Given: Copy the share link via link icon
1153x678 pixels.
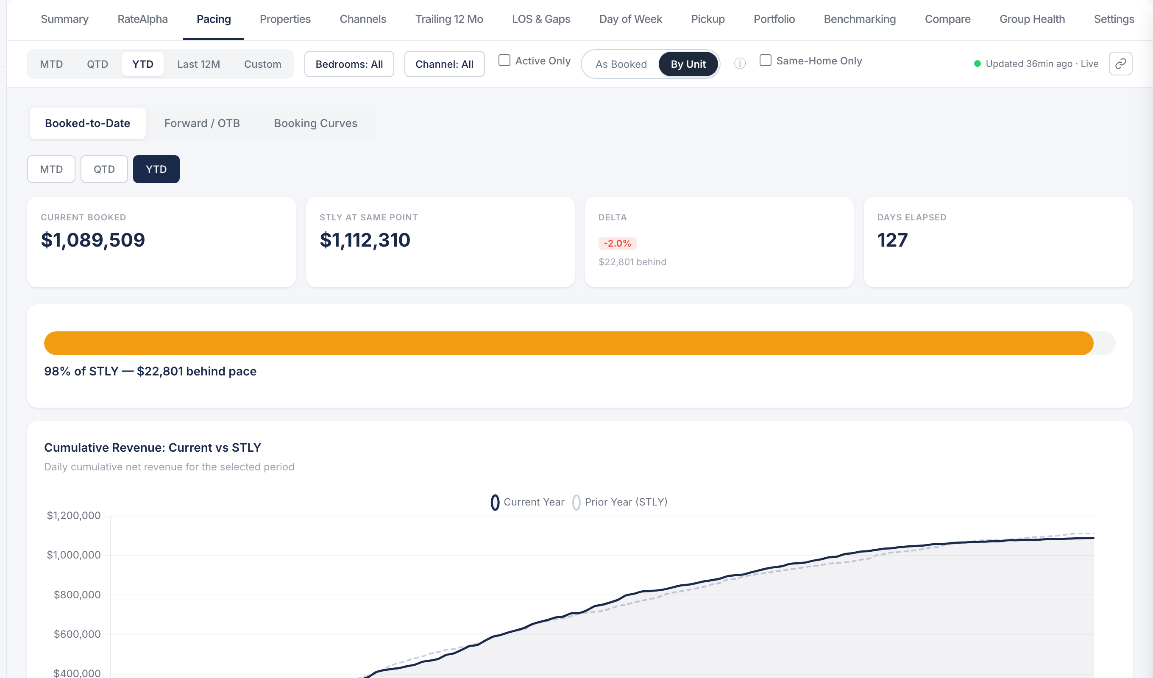Looking at the screenshot, I should point(1120,64).
